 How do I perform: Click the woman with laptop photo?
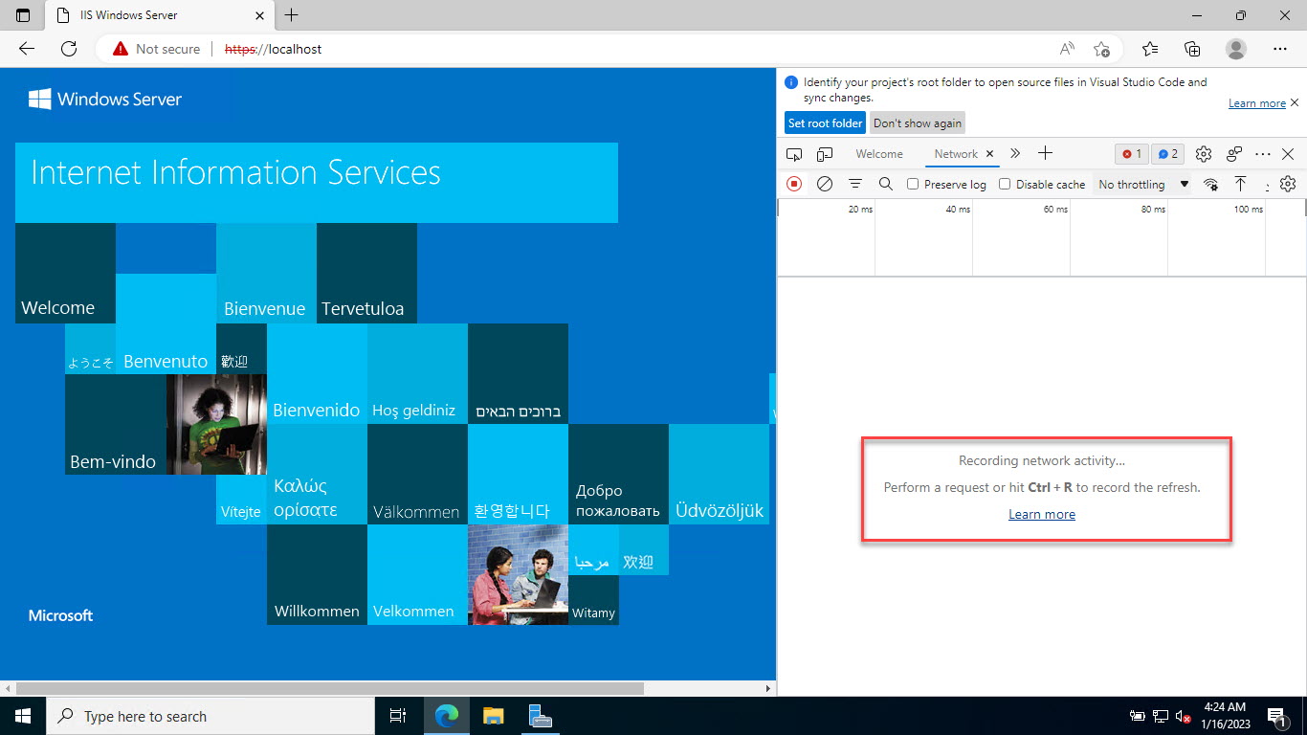pos(216,424)
